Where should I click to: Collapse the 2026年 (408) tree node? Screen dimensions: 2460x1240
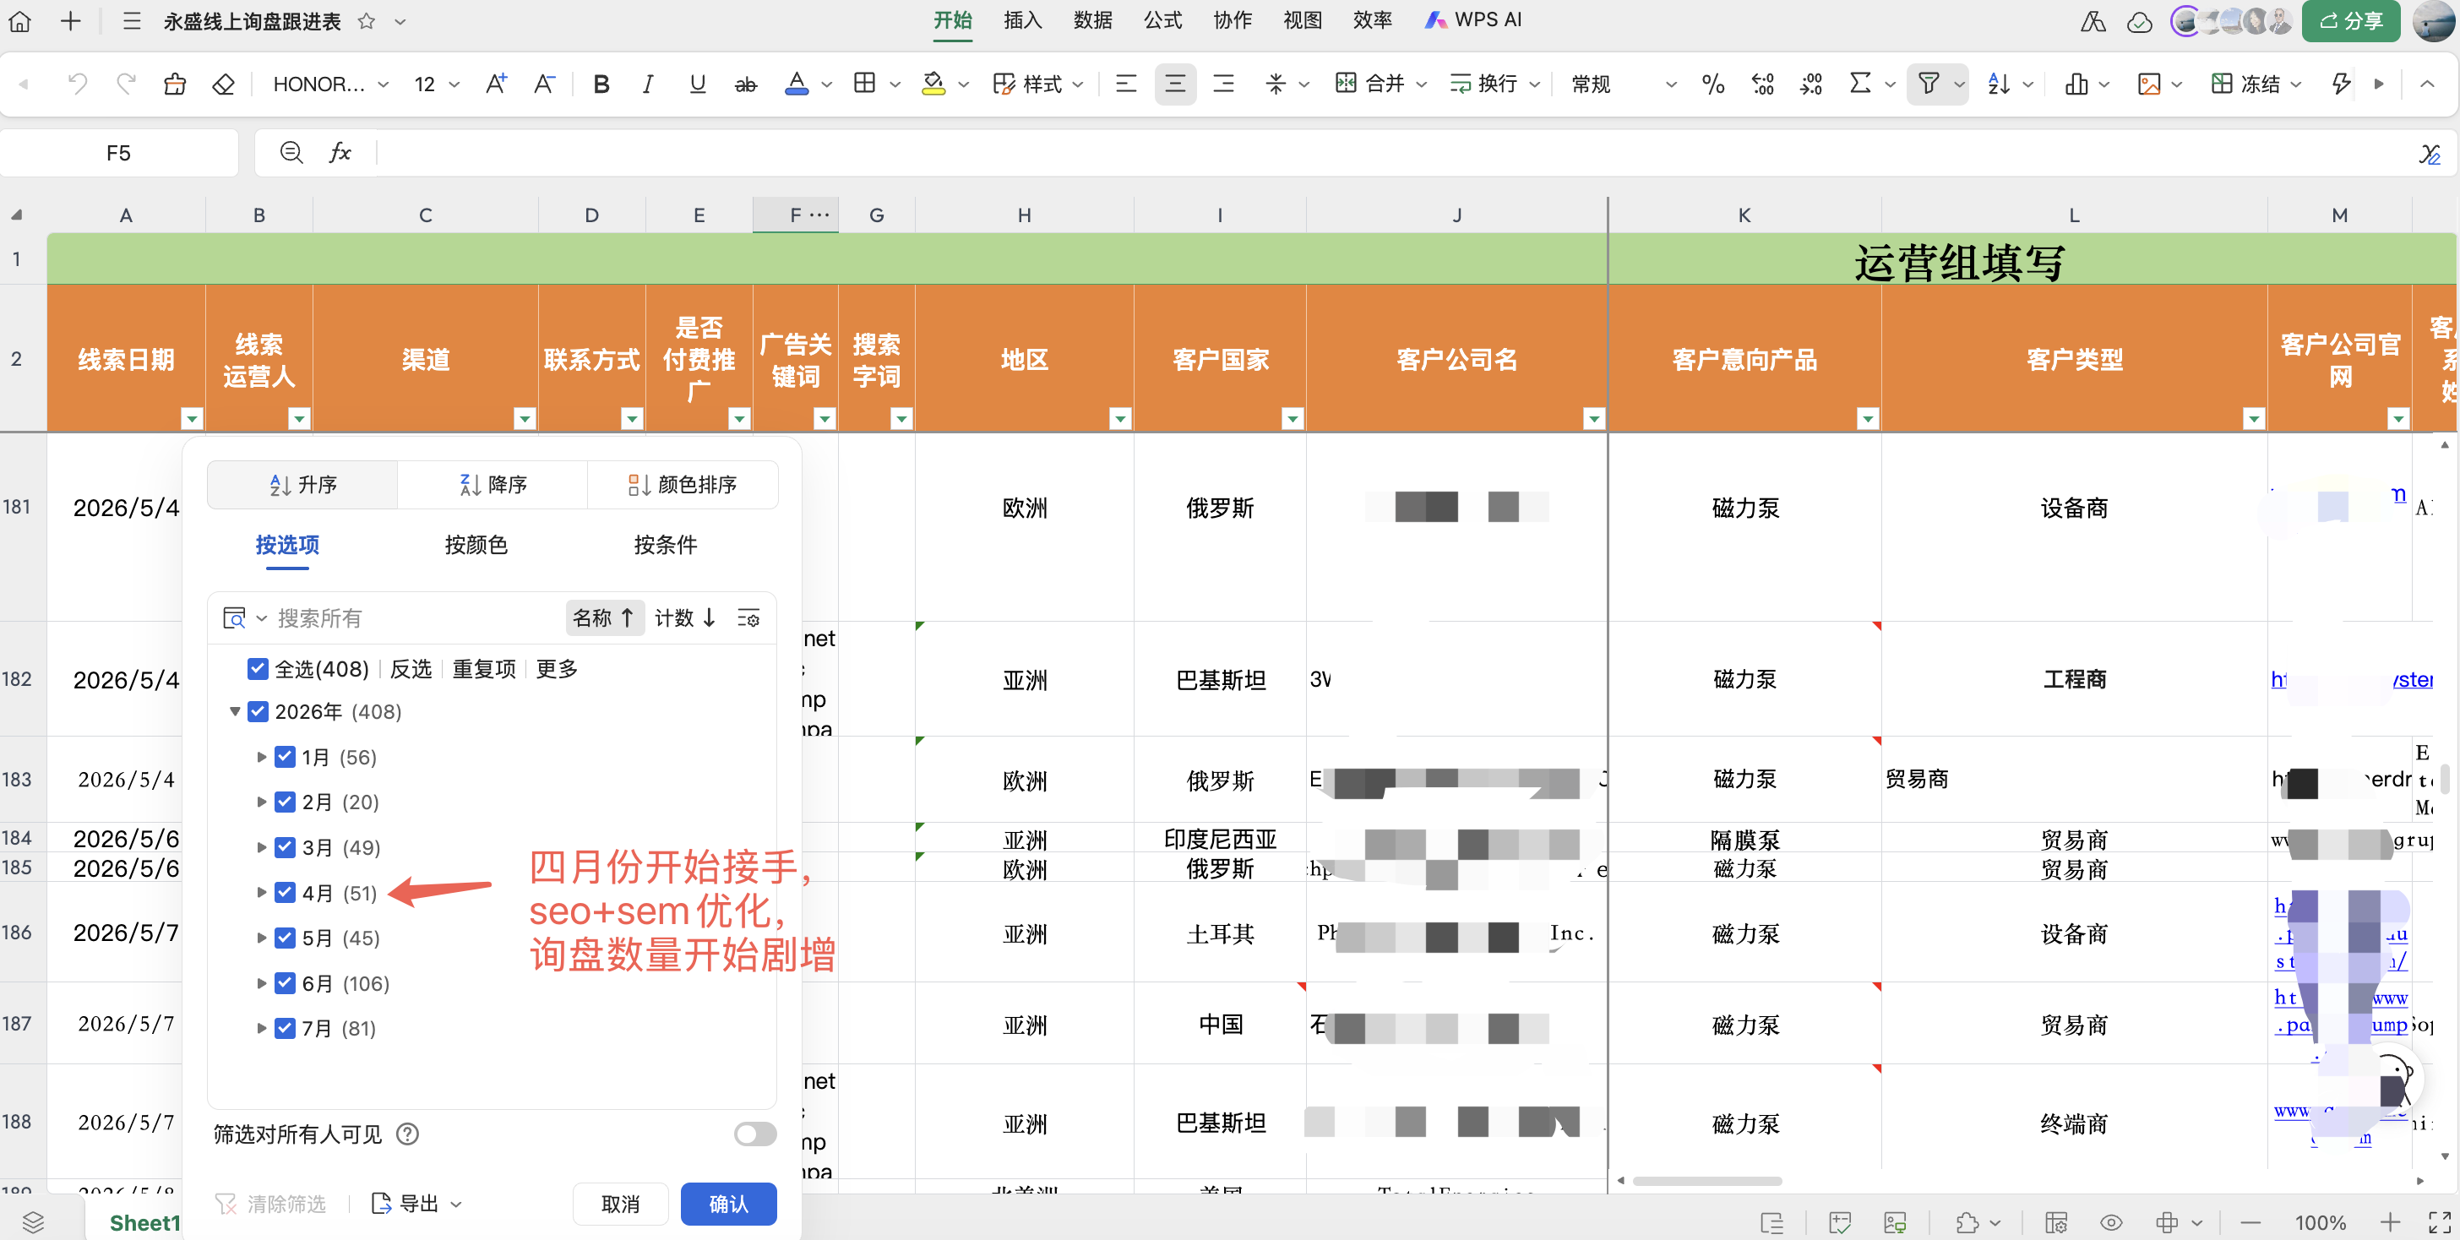235,711
